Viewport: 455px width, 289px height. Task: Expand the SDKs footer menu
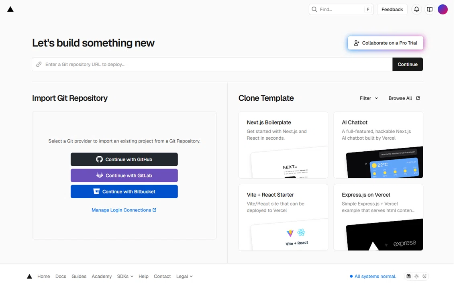pyautogui.click(x=125, y=276)
